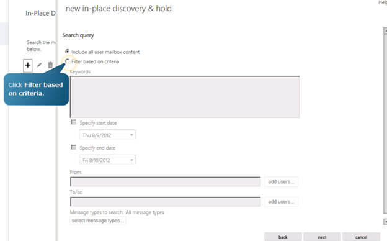Open select message types button
The width and height of the screenshot is (387, 241).
(x=98, y=221)
